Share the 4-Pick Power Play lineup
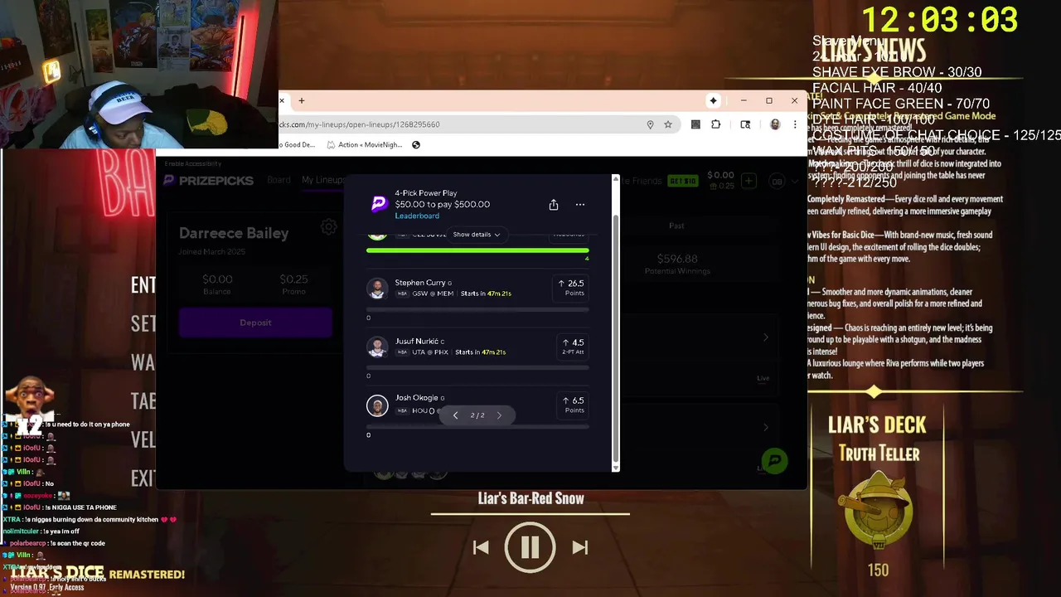 tap(554, 205)
